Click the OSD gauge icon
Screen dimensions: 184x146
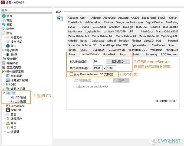coord(8,84)
